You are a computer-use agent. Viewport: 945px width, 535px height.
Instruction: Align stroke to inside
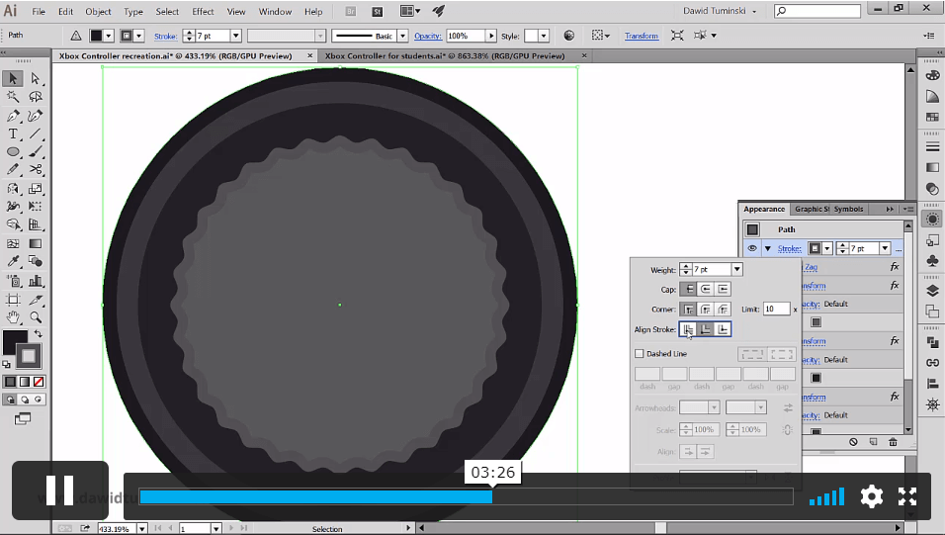[x=705, y=329]
